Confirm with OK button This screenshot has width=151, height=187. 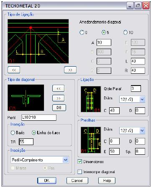(47, 180)
